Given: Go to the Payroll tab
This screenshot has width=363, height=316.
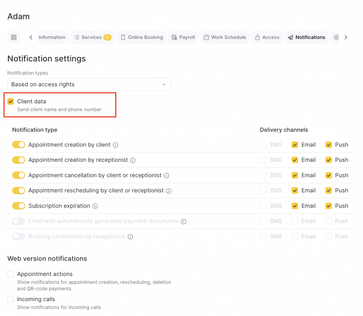Looking at the screenshot, I should [x=183, y=37].
